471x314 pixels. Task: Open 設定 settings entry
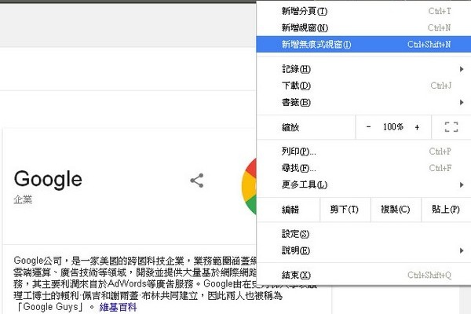pyautogui.click(x=363, y=234)
